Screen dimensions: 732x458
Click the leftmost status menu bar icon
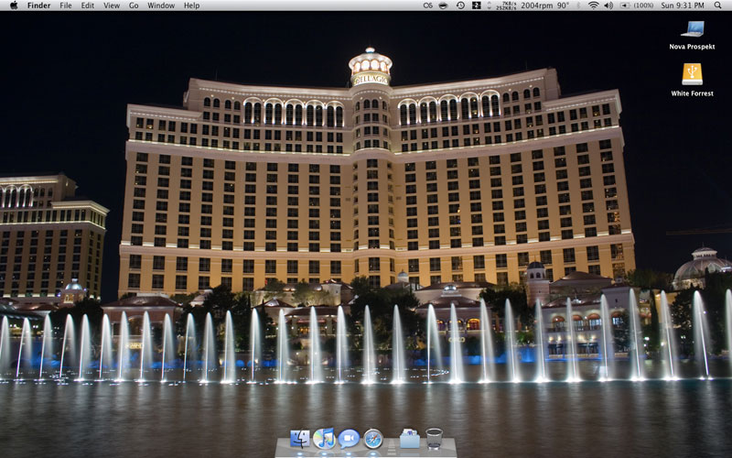pyautogui.click(x=427, y=5)
